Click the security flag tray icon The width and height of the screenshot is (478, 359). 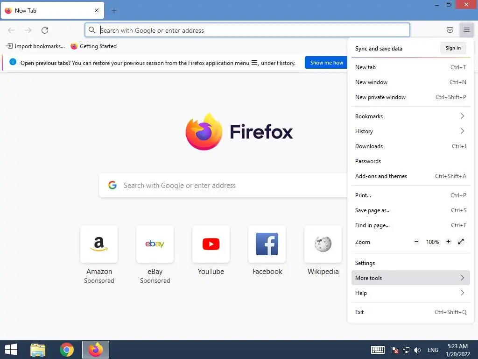tap(395, 350)
